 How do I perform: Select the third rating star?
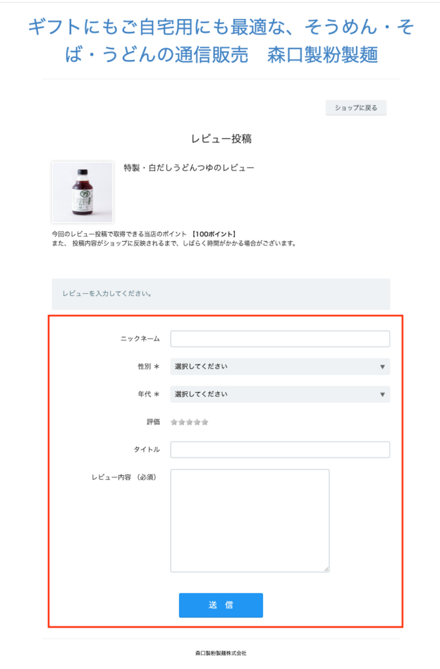[x=189, y=422]
